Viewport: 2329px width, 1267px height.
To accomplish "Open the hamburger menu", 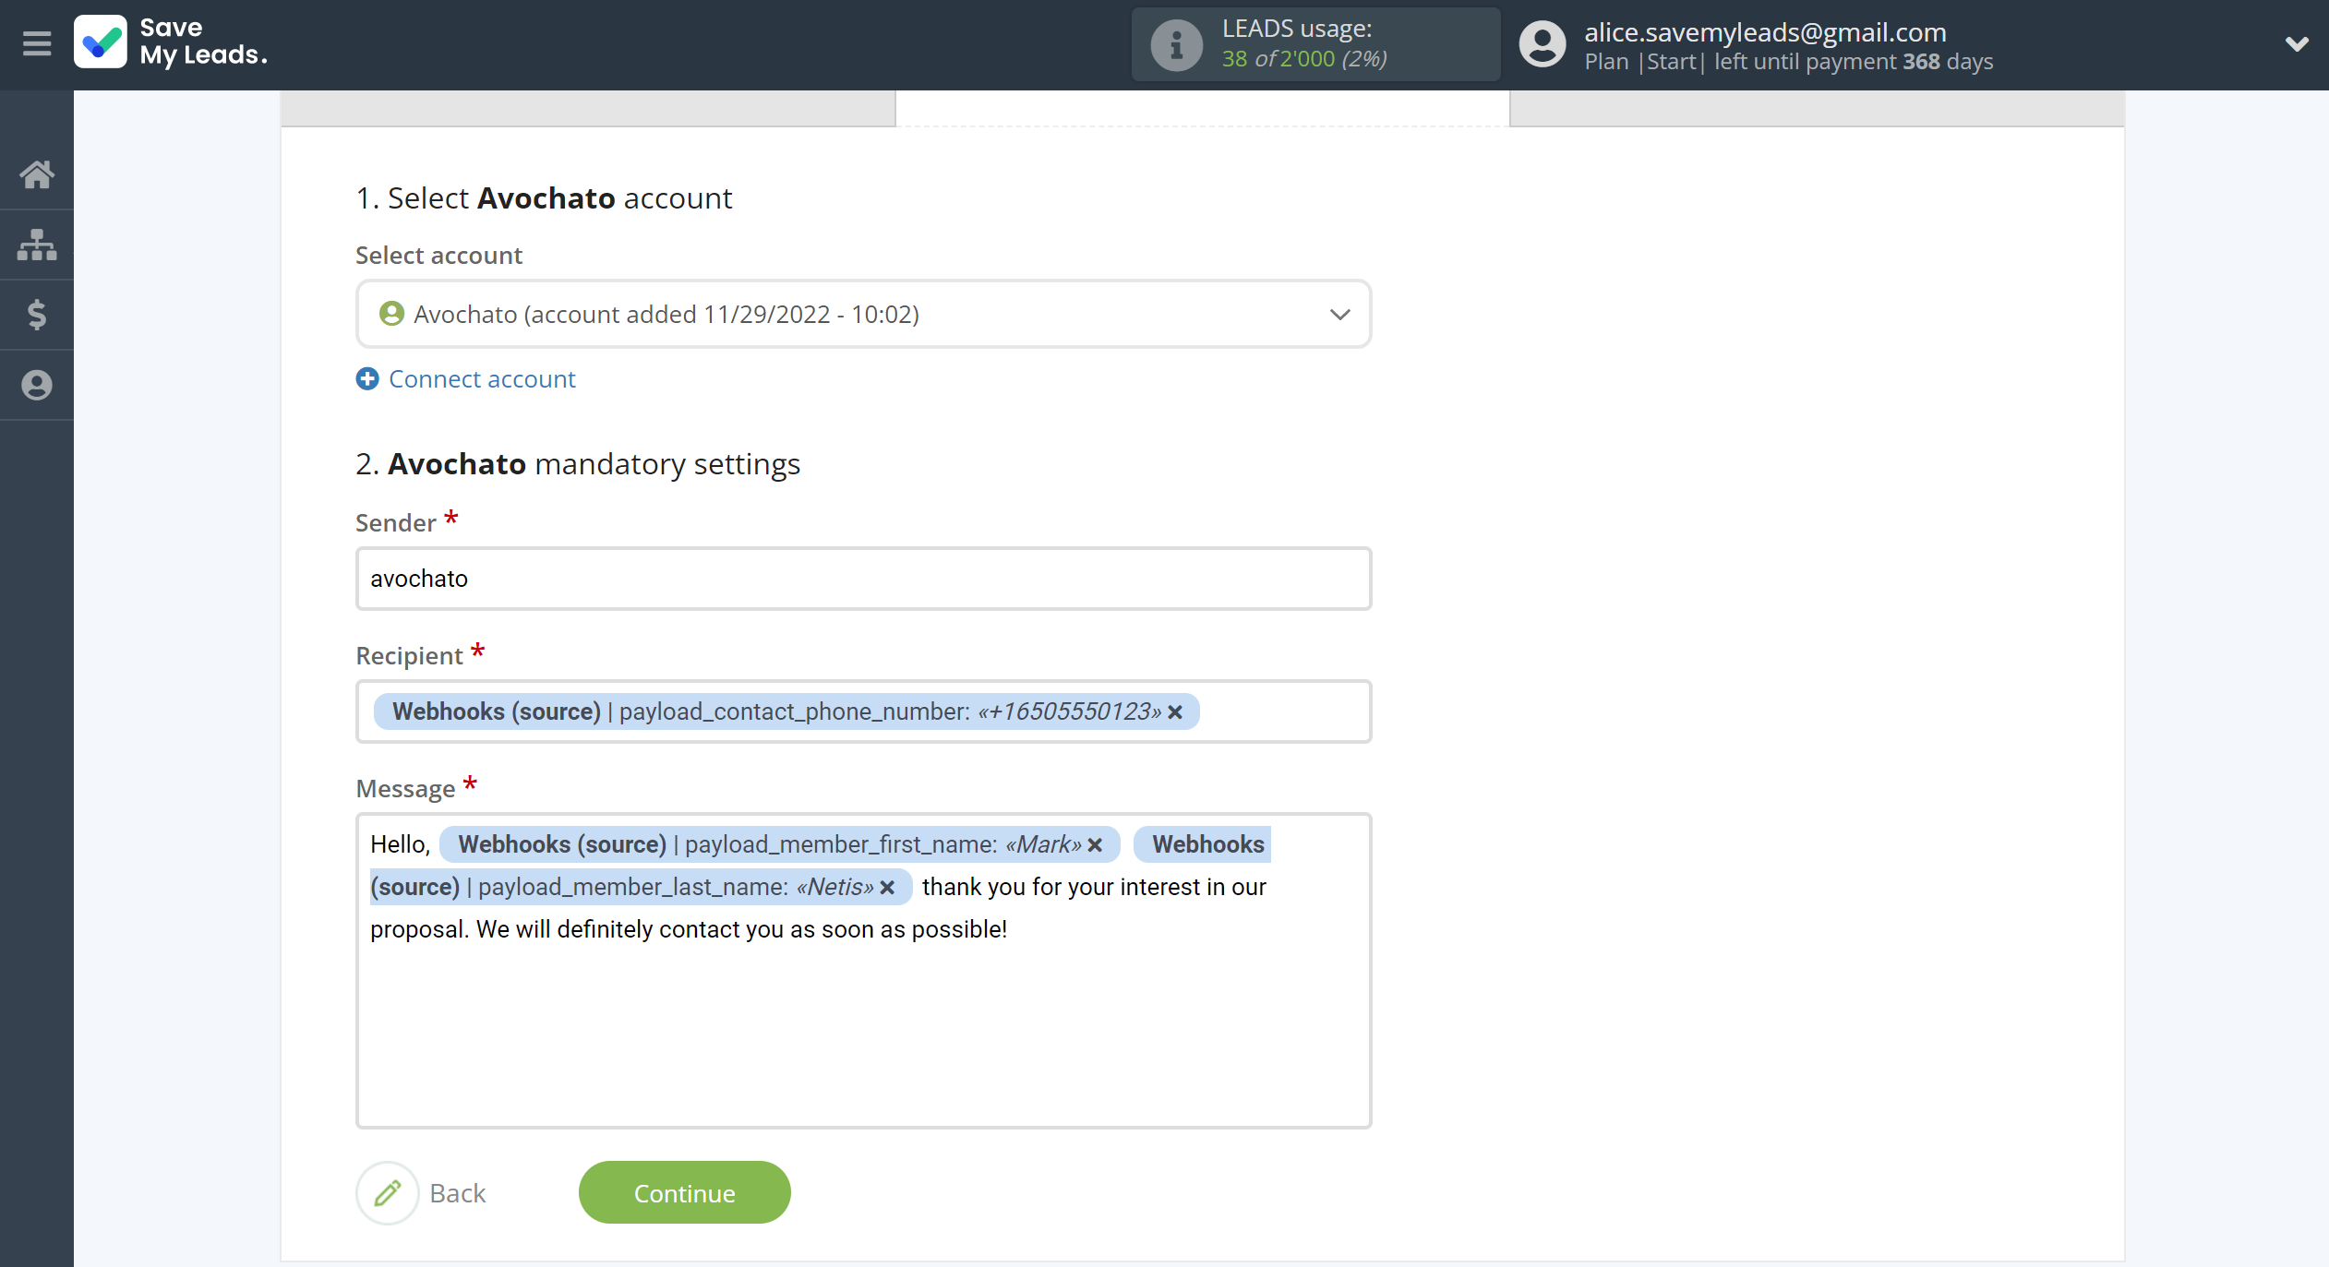I will coord(37,43).
